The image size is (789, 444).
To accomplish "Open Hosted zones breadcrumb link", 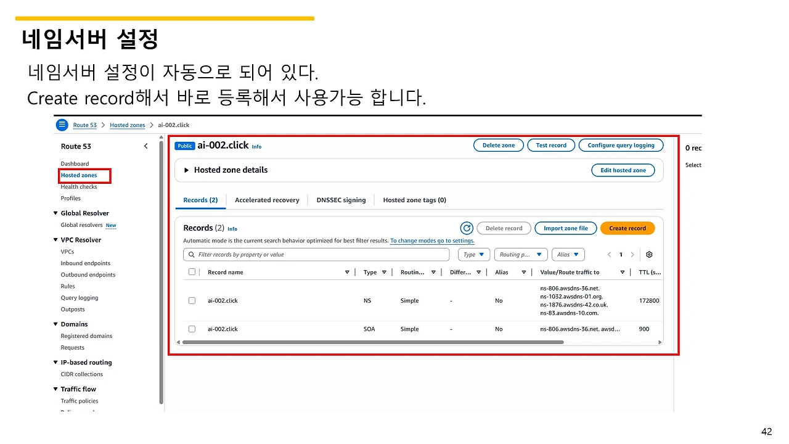I will coord(128,125).
